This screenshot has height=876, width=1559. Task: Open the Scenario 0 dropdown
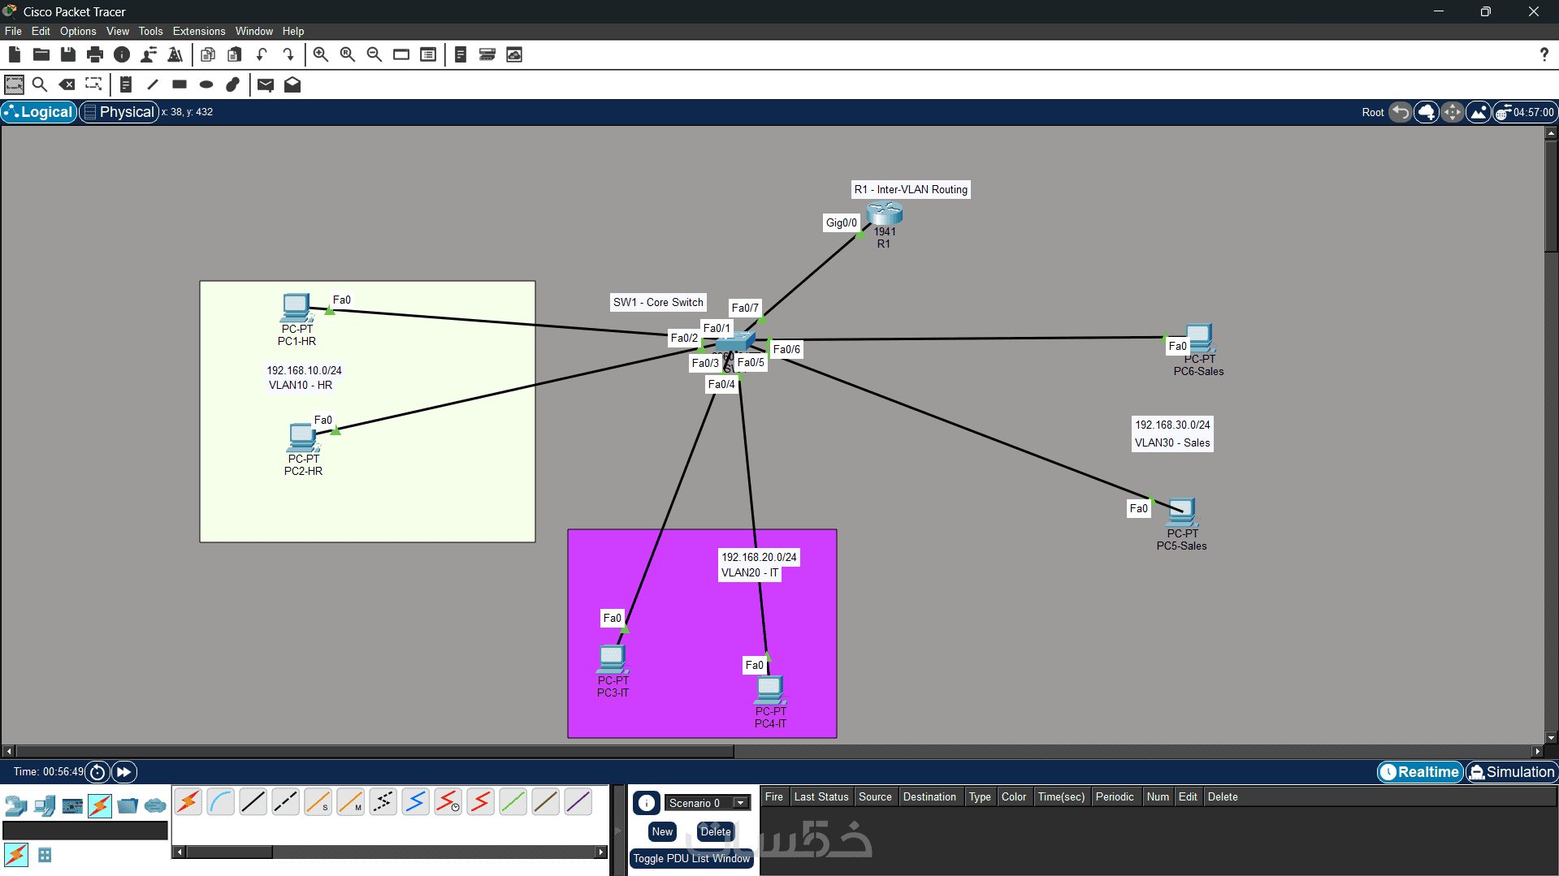[707, 803]
